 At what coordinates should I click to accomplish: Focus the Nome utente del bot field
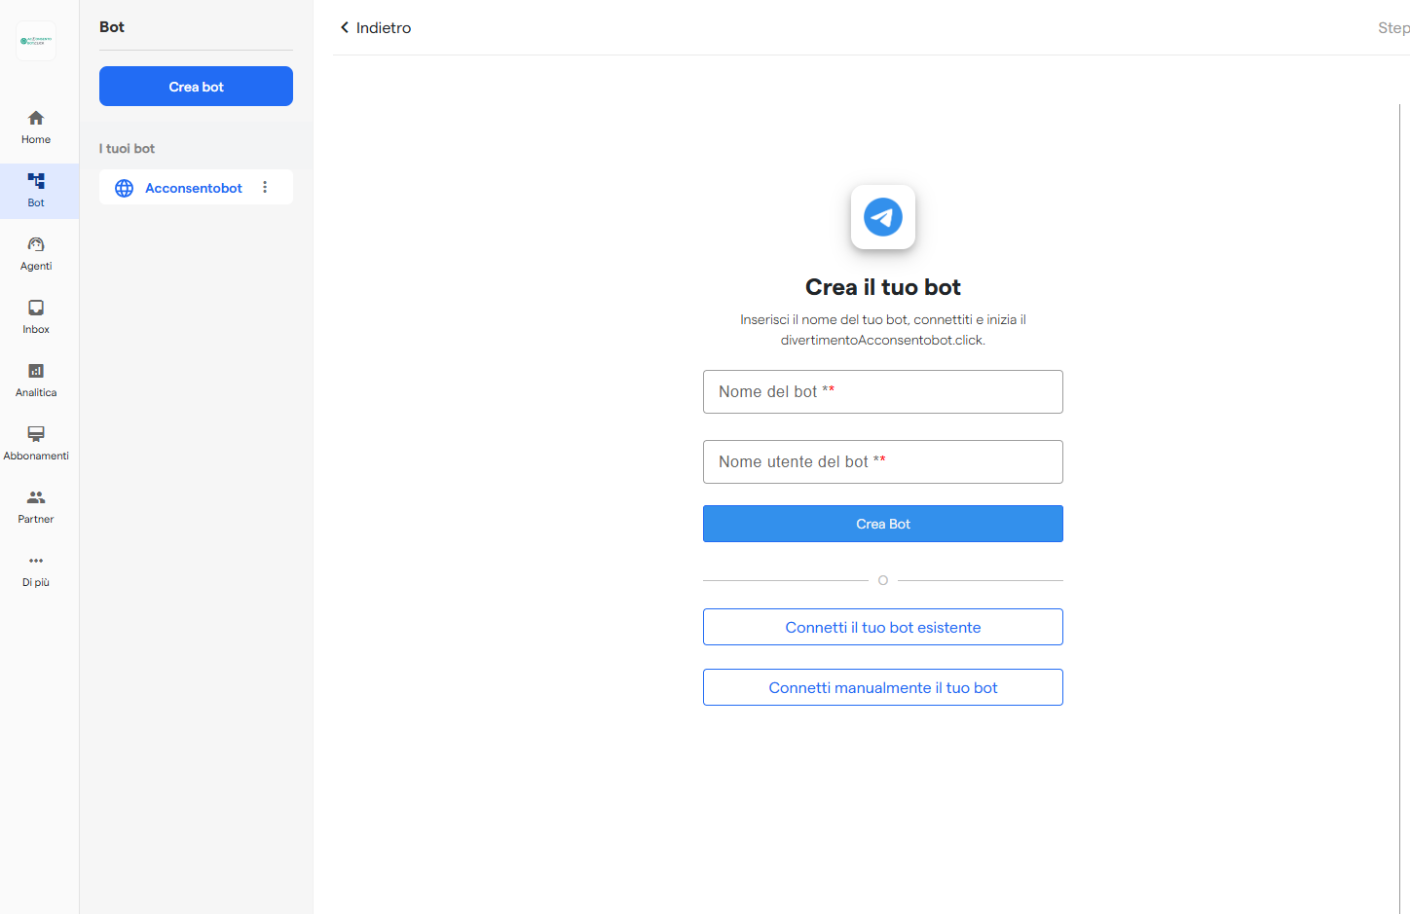[x=882, y=461]
